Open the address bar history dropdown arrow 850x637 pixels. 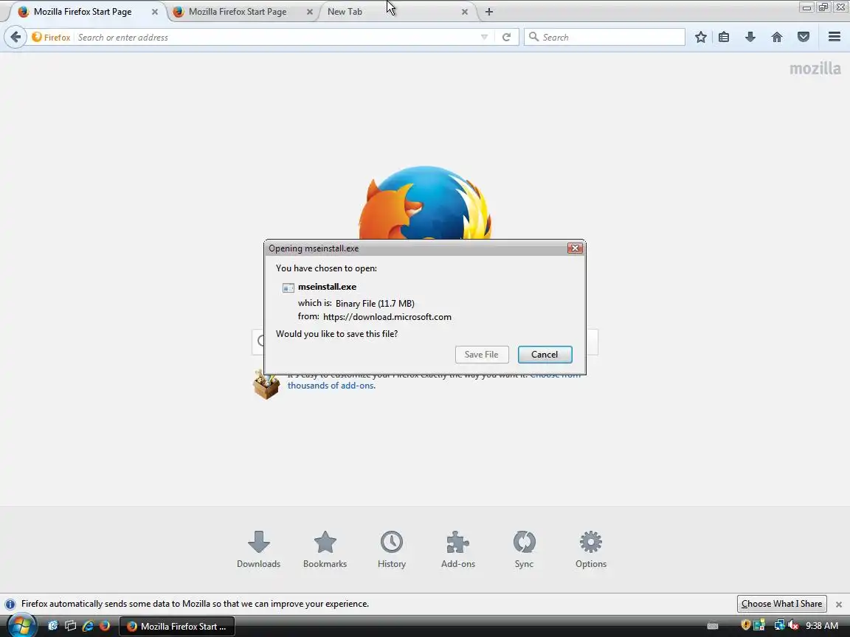(484, 37)
